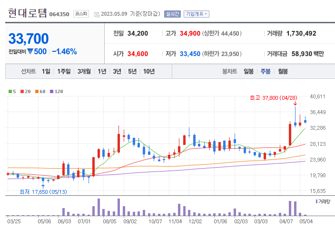Select the 1주일 line chart period
Screen dimensions: 335x228
pyautogui.click(x=64, y=71)
